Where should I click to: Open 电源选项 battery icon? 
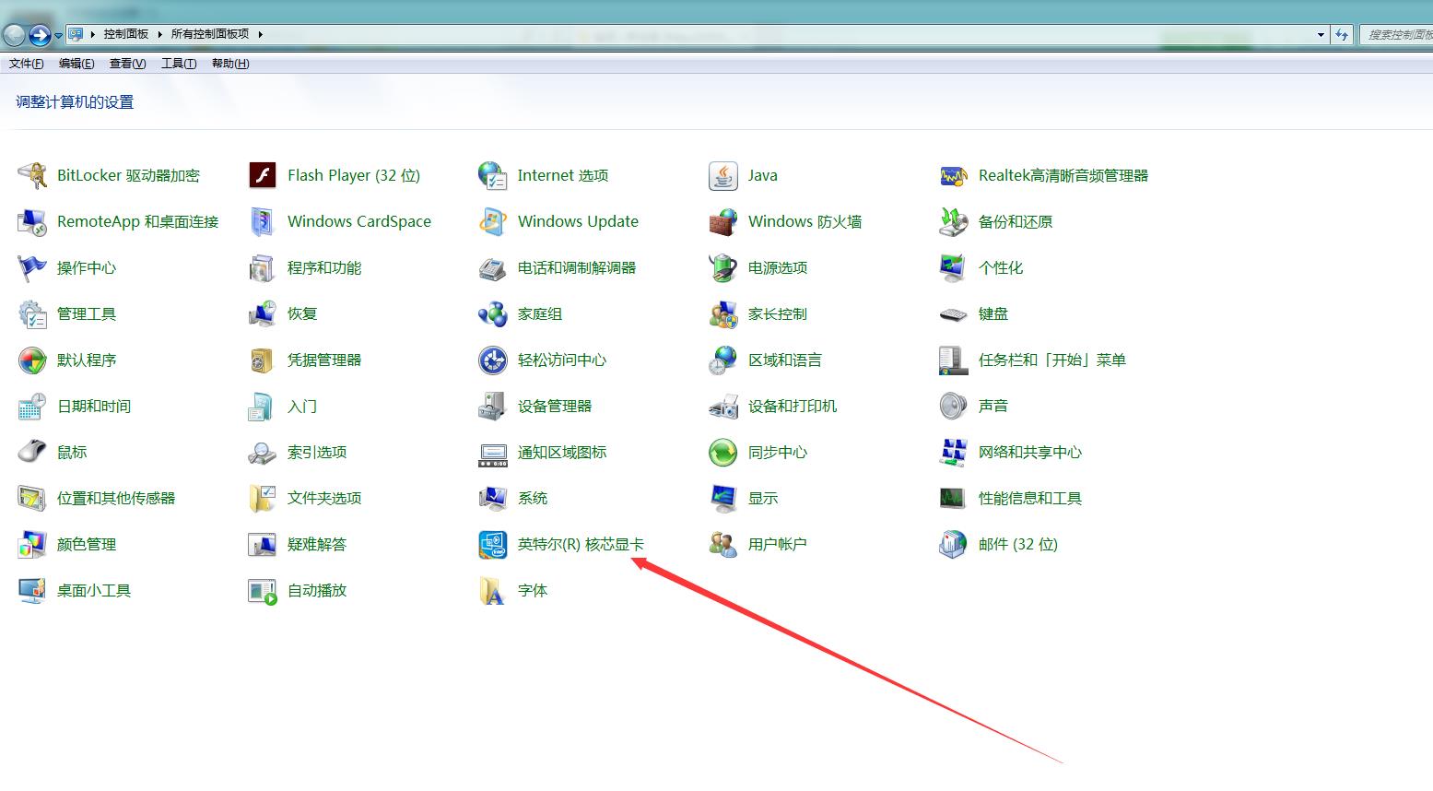(723, 267)
